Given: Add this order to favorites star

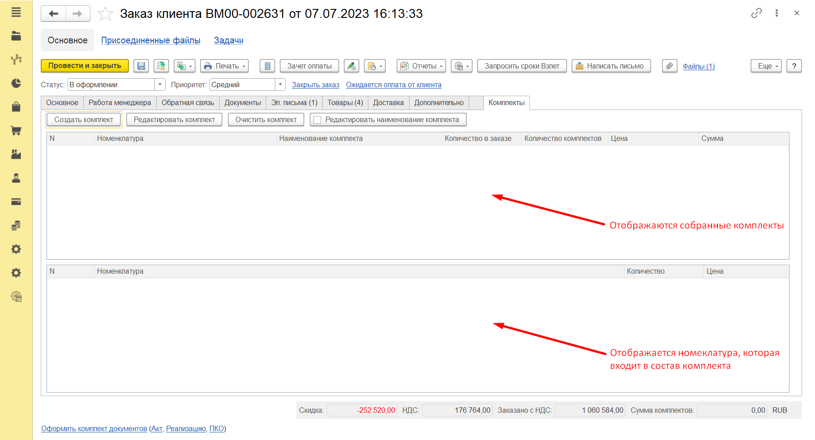Looking at the screenshot, I should (x=105, y=14).
